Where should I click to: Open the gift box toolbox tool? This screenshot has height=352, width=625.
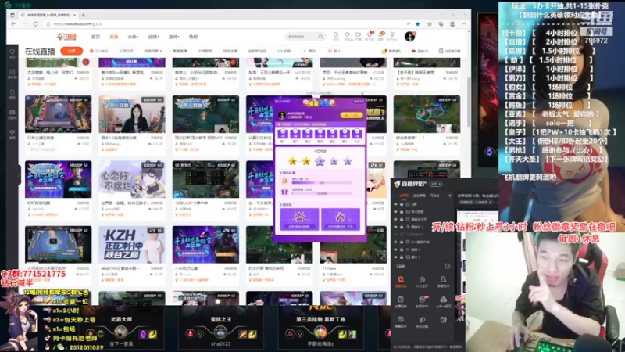pyautogui.click(x=443, y=320)
